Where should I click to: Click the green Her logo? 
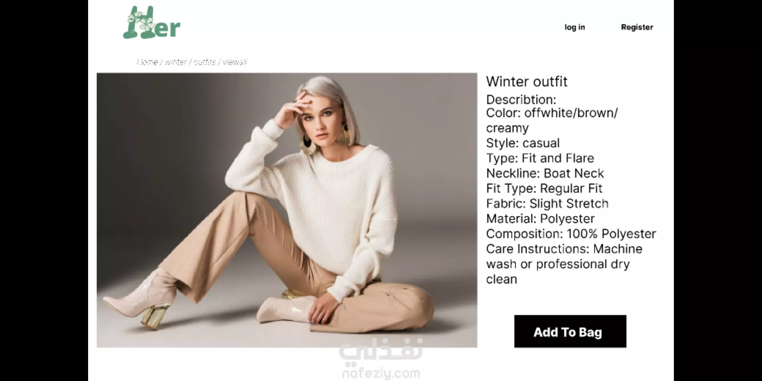152,23
